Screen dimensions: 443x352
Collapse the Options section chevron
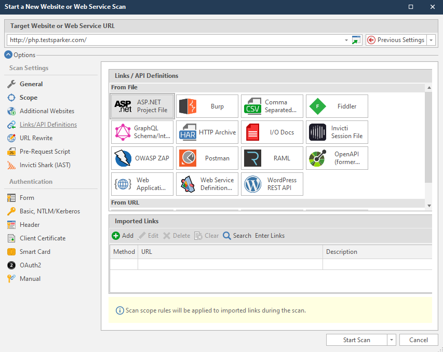tap(8, 55)
